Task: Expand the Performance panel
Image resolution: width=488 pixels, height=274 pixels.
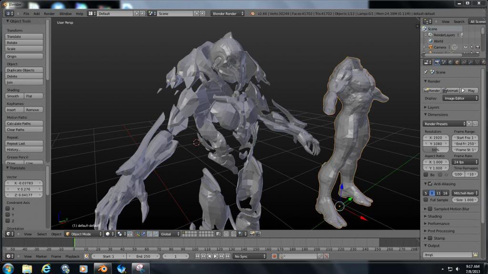Action: click(x=438, y=223)
